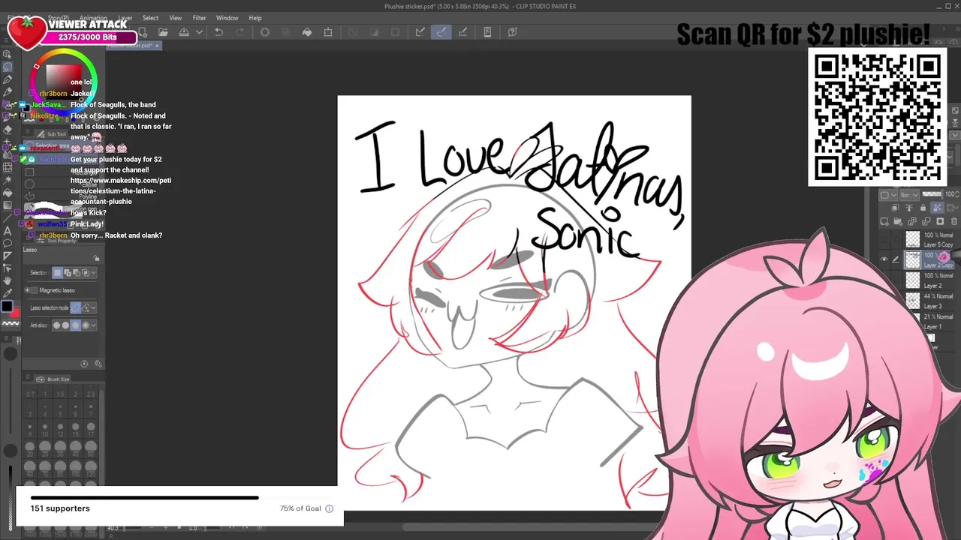
Task: Click the Scale/Rotate transform icon
Action: click(328, 31)
